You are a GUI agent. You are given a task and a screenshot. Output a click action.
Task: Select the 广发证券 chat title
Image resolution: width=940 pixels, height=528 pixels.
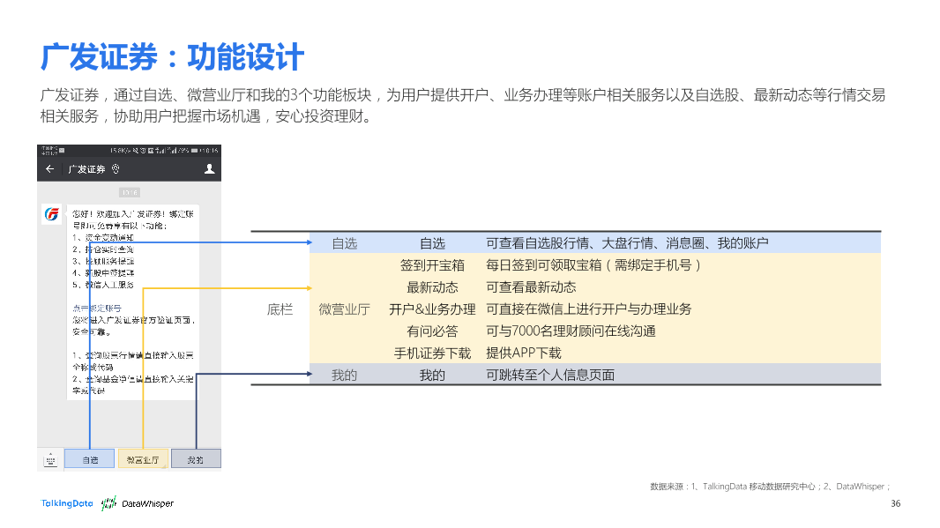coord(86,169)
